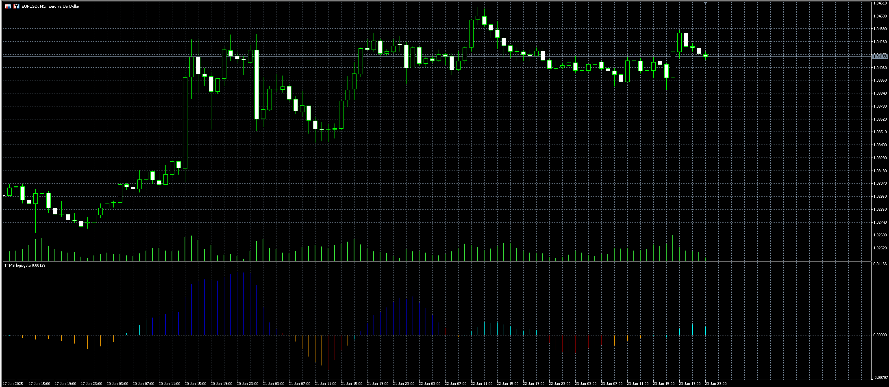Image resolution: width=889 pixels, height=387 pixels.
Task: Click the '23 Jan 11:00' time label
Action: point(638,384)
